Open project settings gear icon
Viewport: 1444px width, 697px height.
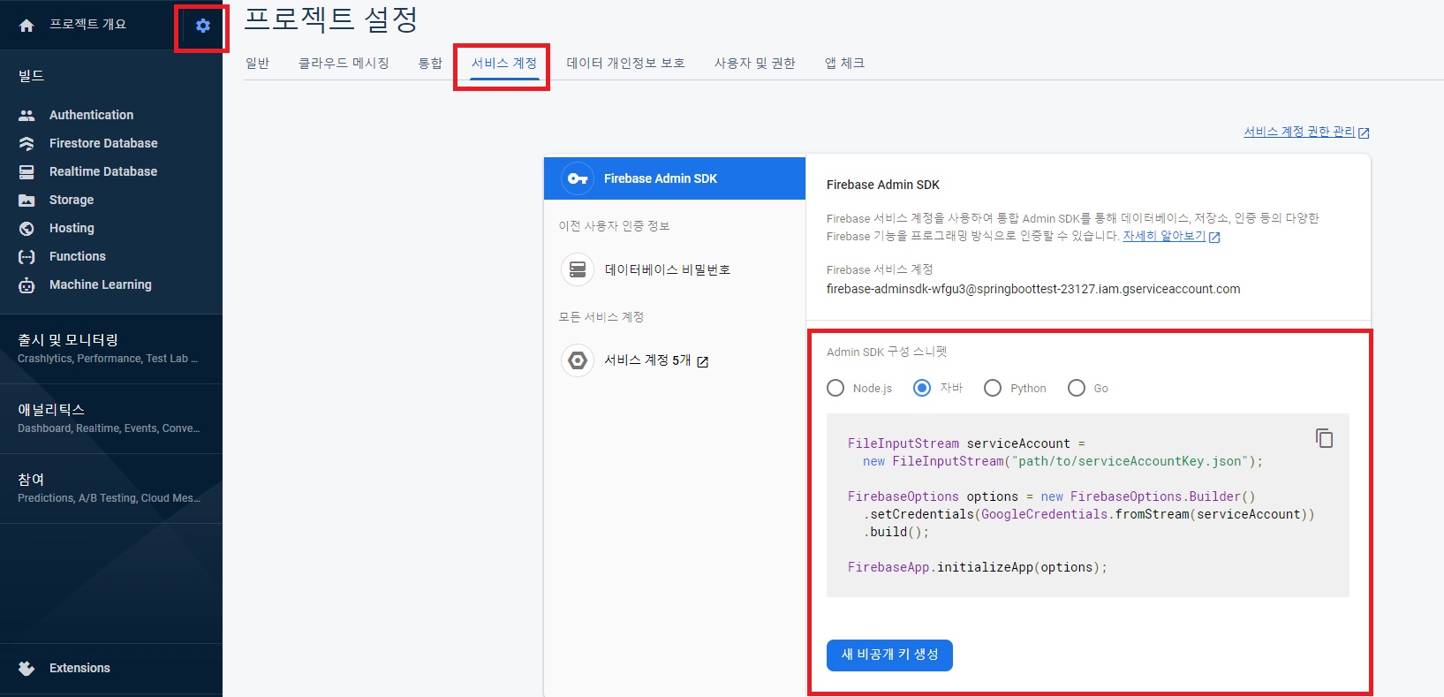(203, 26)
